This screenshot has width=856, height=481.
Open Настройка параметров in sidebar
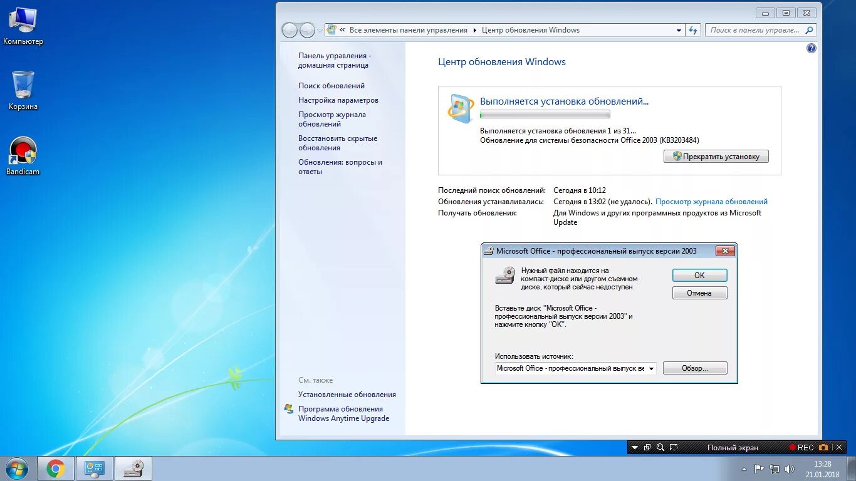(338, 100)
